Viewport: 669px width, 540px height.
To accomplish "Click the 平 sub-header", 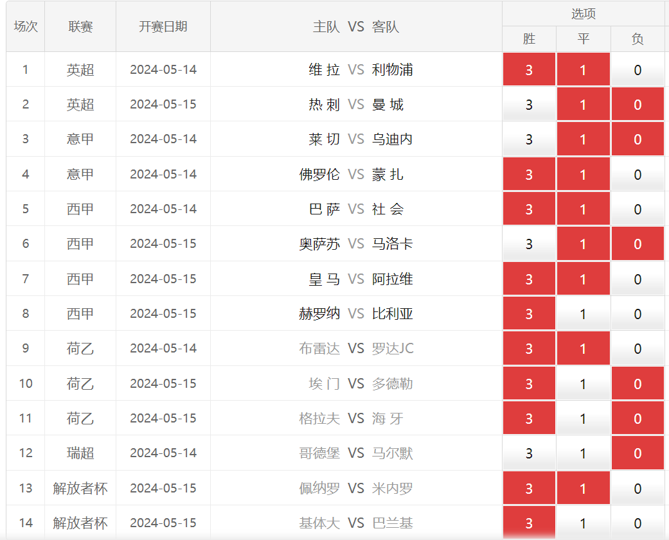I will [x=584, y=39].
